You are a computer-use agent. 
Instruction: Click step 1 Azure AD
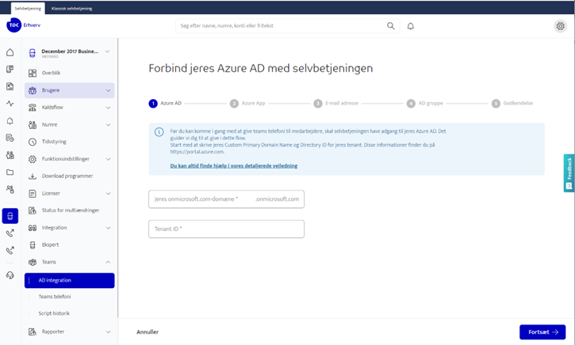tap(165, 104)
